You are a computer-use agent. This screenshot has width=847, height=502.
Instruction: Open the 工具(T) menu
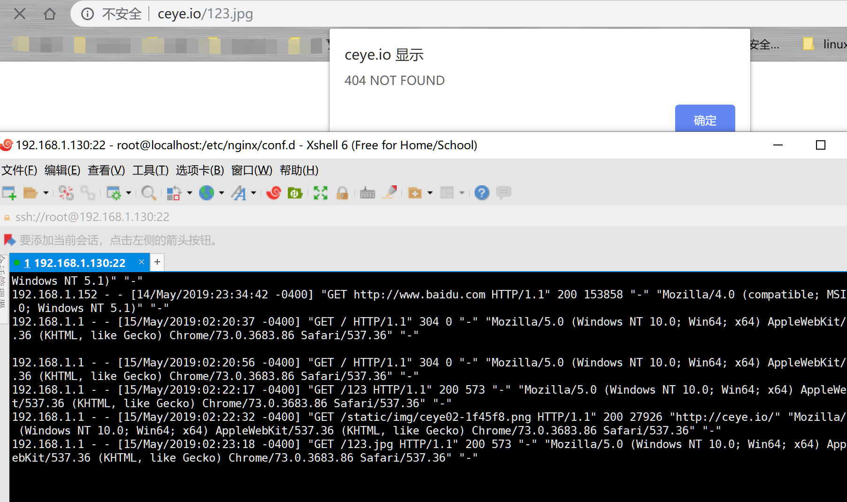[150, 170]
